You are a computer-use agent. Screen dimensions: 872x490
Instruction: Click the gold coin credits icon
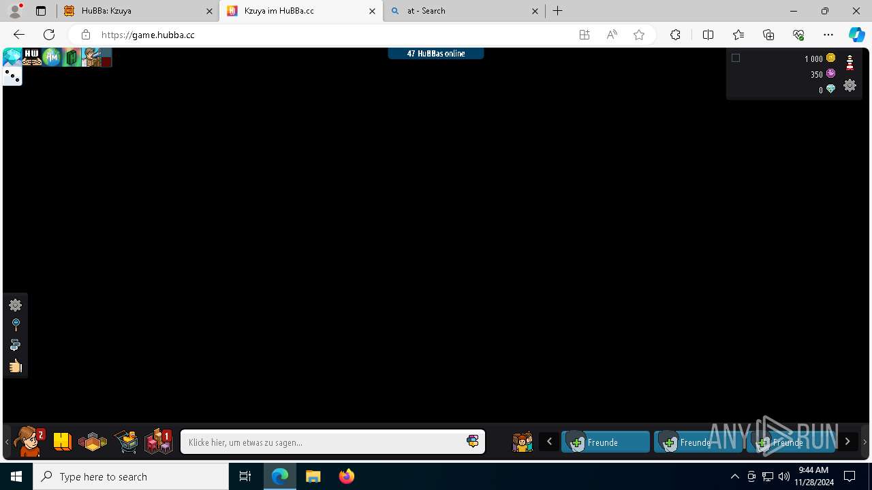point(830,58)
